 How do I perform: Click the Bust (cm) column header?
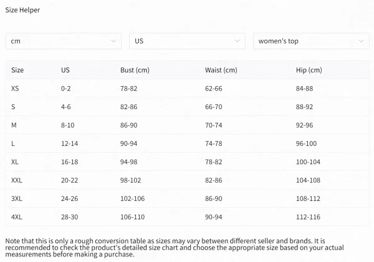135,70
